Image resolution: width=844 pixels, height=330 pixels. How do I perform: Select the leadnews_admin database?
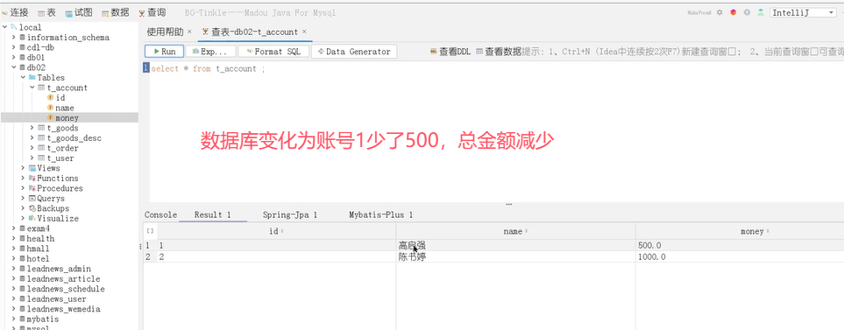58,269
